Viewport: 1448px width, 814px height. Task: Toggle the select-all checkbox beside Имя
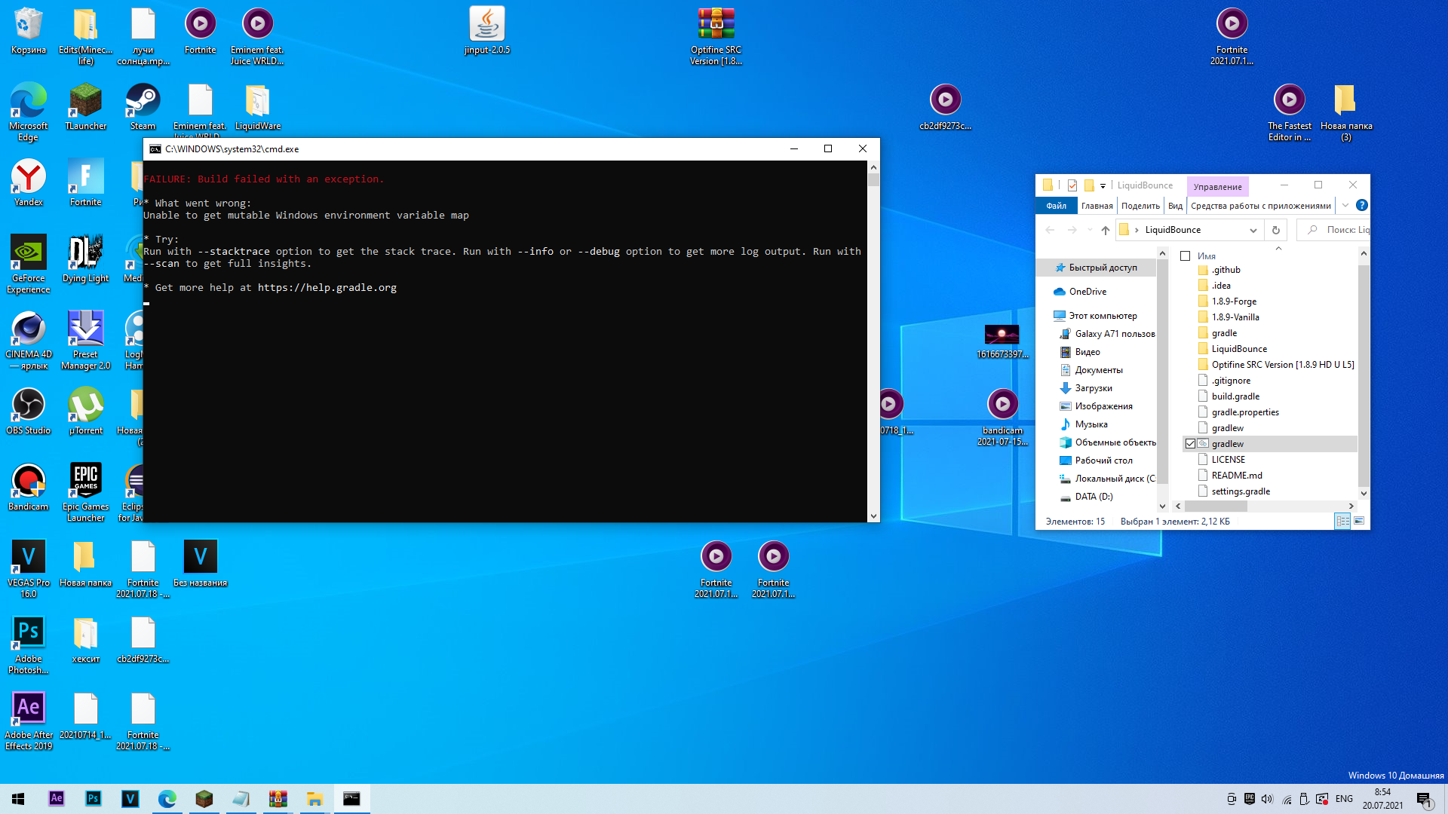(1185, 256)
